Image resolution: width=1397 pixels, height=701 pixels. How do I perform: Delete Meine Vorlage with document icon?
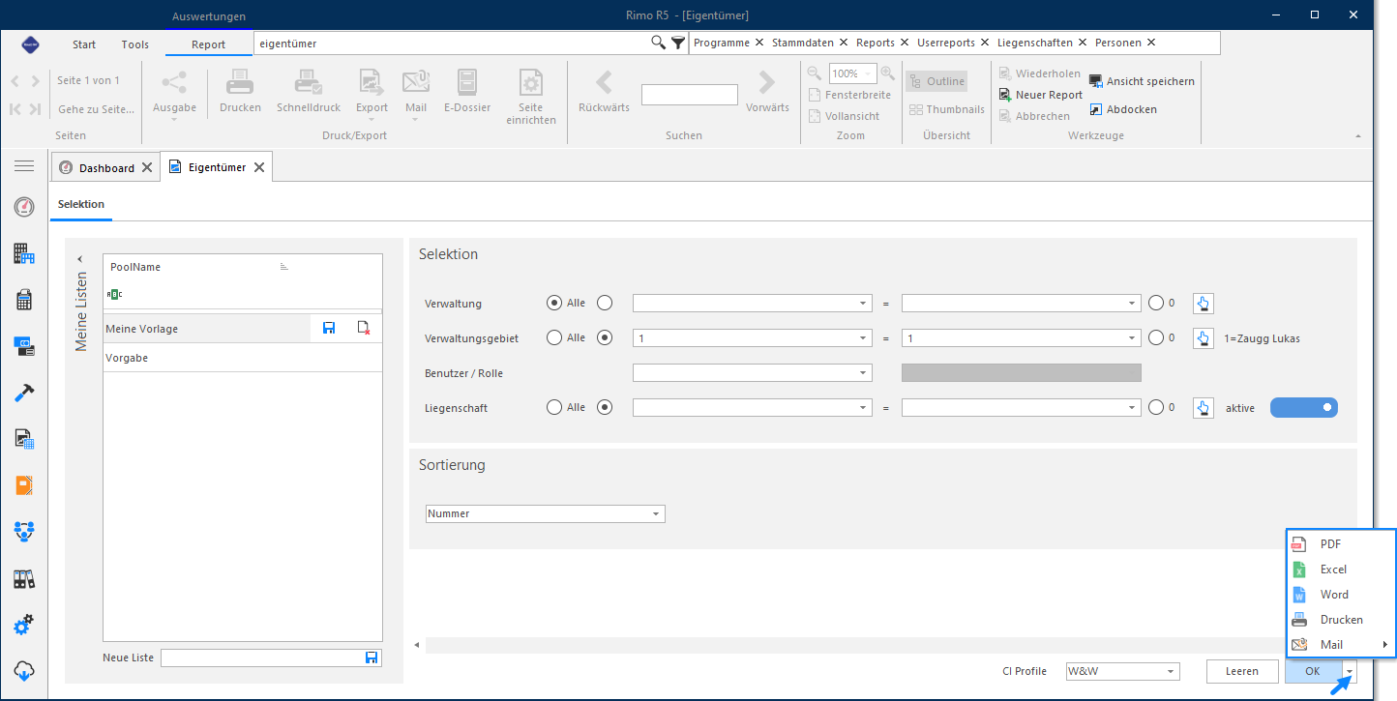(364, 329)
